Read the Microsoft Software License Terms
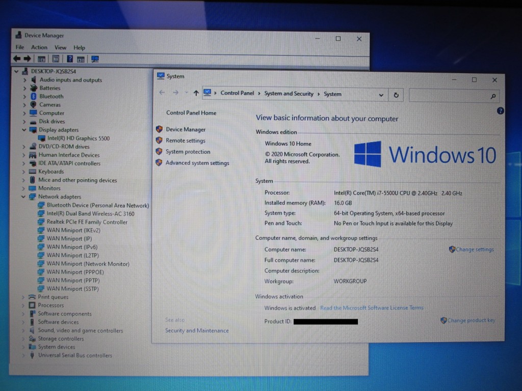 372,308
